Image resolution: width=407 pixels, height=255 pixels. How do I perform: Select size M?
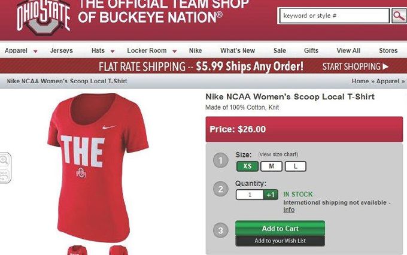(271, 166)
